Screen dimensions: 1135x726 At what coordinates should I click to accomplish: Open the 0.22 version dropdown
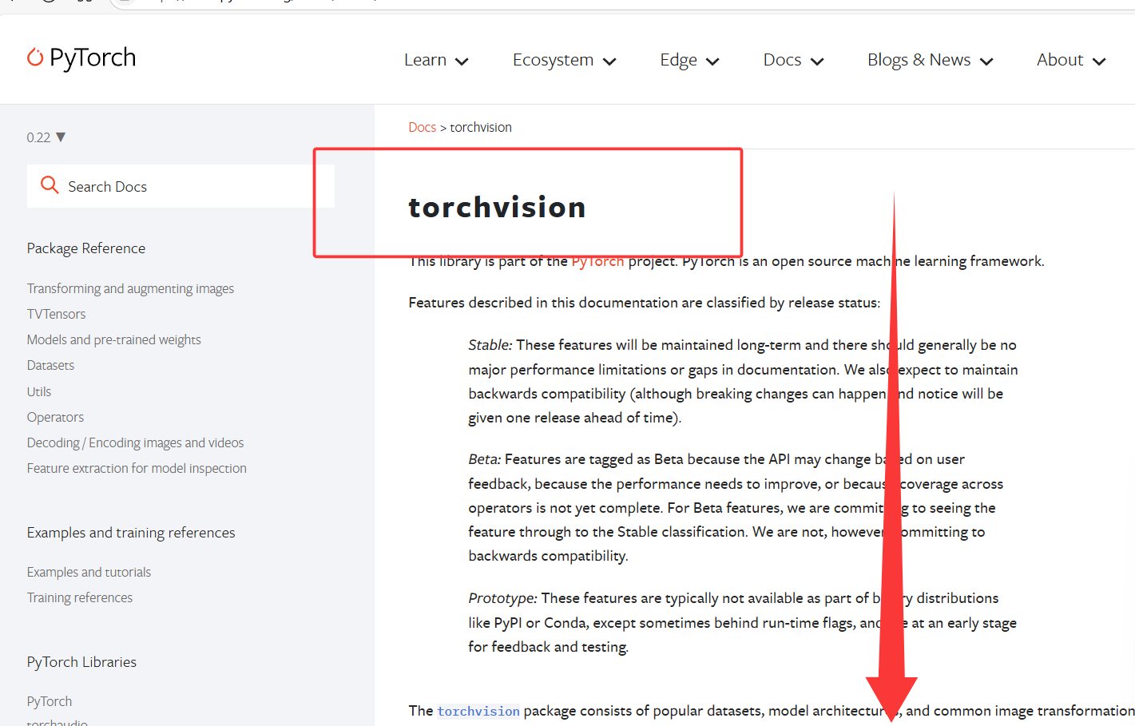tap(46, 137)
